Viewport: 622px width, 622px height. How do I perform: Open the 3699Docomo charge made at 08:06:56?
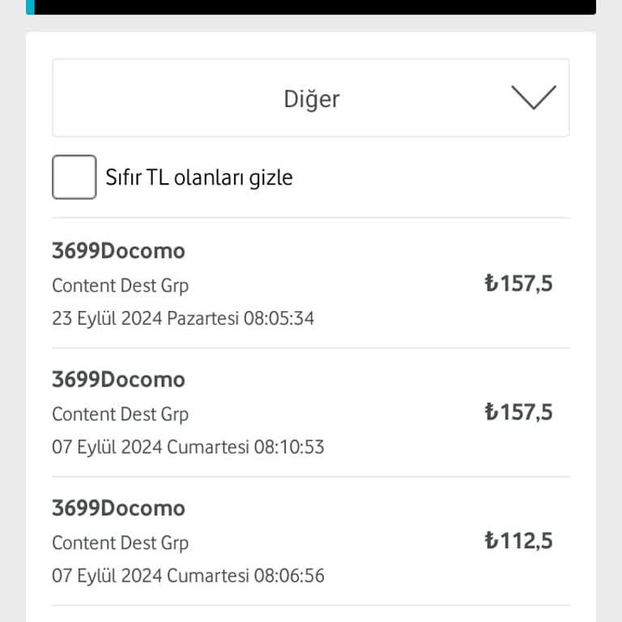(x=118, y=509)
